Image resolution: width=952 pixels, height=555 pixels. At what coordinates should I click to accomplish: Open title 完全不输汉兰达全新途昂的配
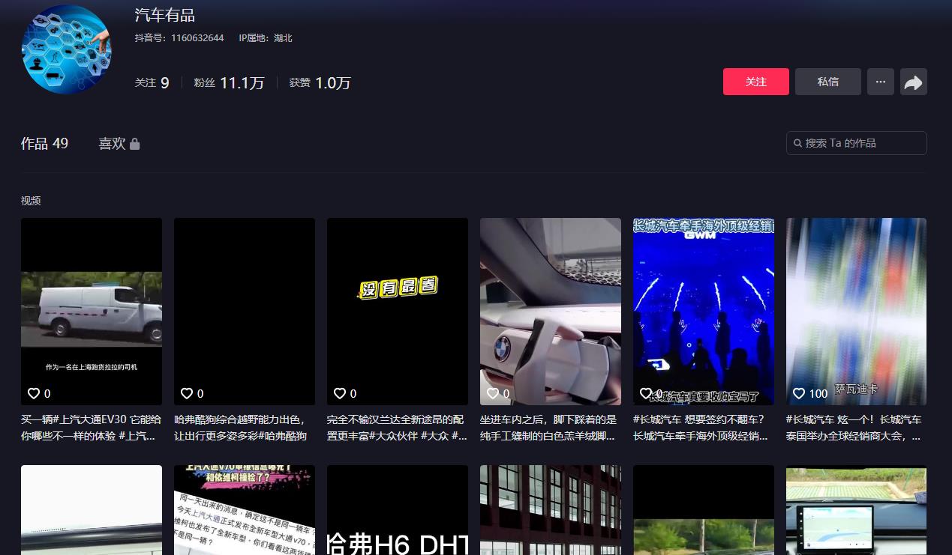[398, 428]
